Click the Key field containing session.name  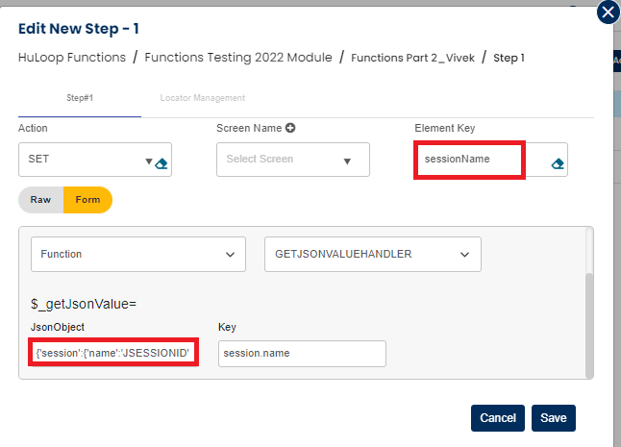point(301,354)
